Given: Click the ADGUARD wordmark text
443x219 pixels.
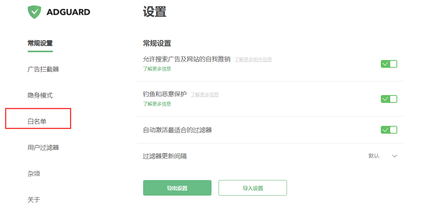Looking at the screenshot, I should [x=68, y=12].
